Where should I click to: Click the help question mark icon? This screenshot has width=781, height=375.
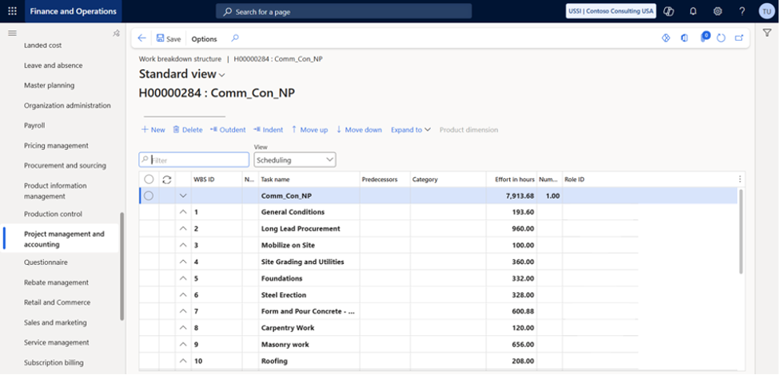[742, 11]
